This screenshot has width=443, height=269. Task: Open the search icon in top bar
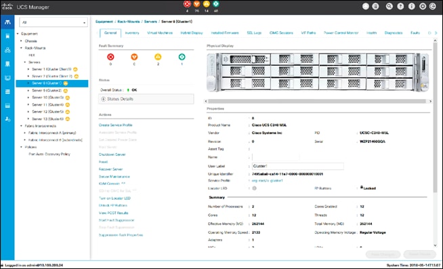click(x=389, y=6)
